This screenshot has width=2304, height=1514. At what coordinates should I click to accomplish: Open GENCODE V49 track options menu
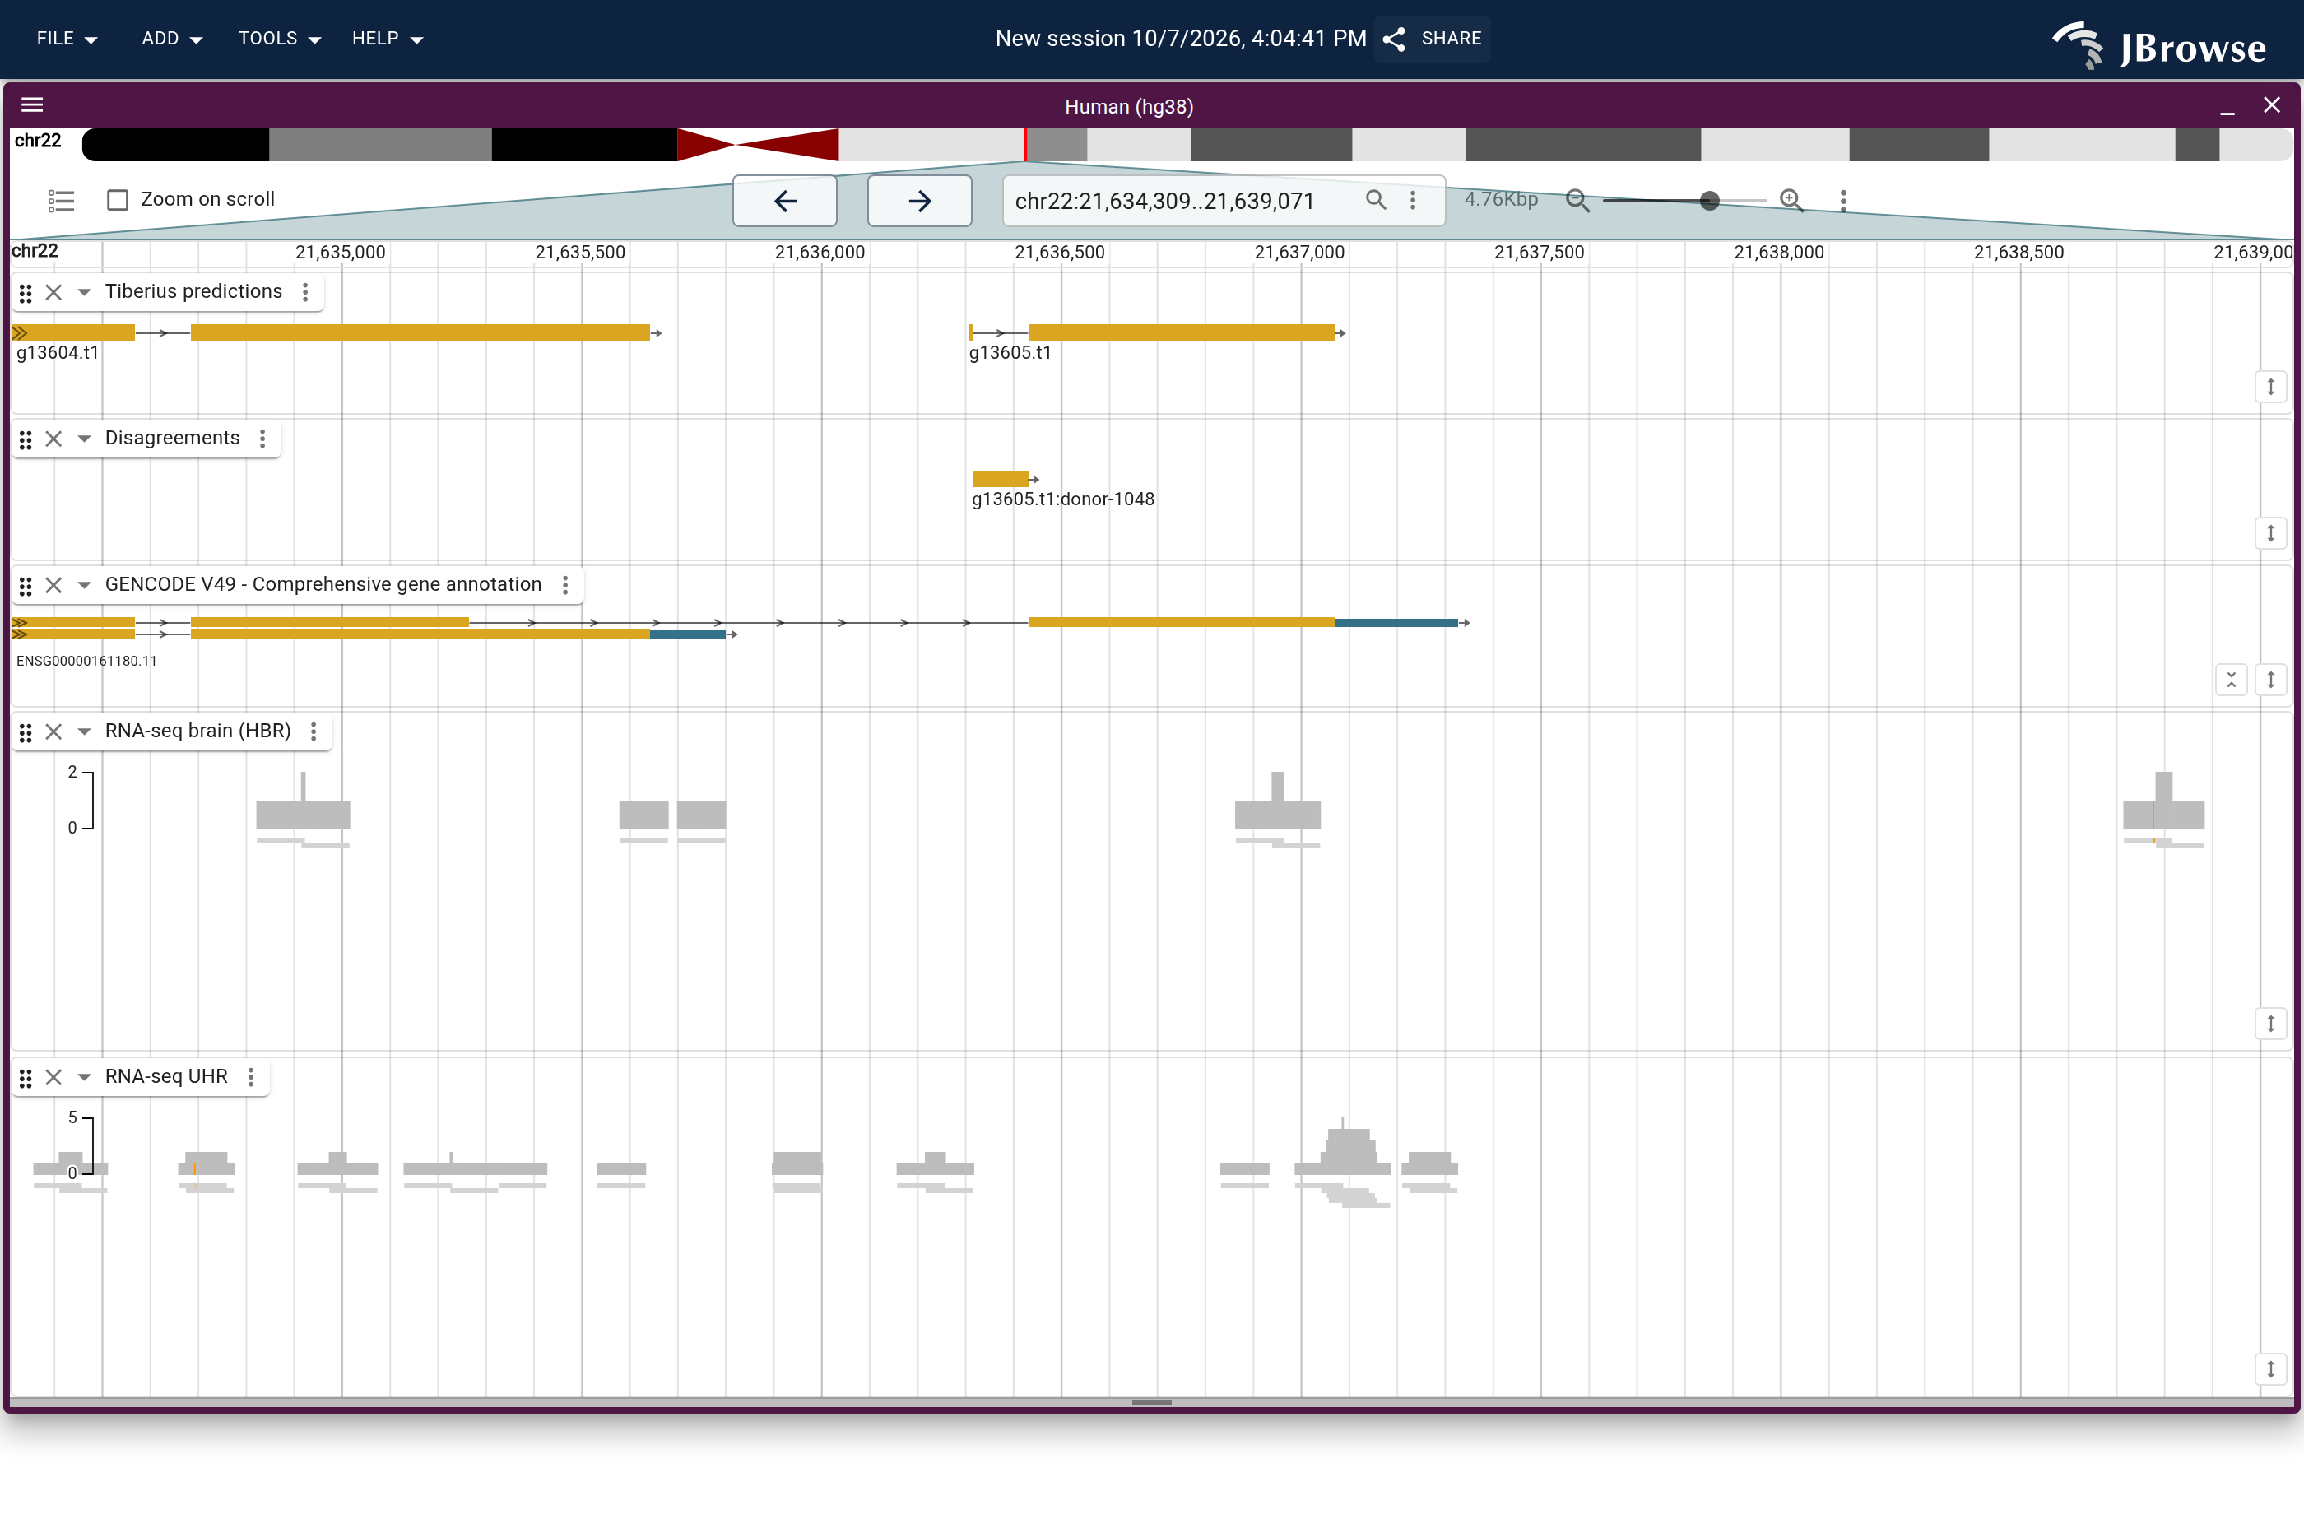[565, 585]
